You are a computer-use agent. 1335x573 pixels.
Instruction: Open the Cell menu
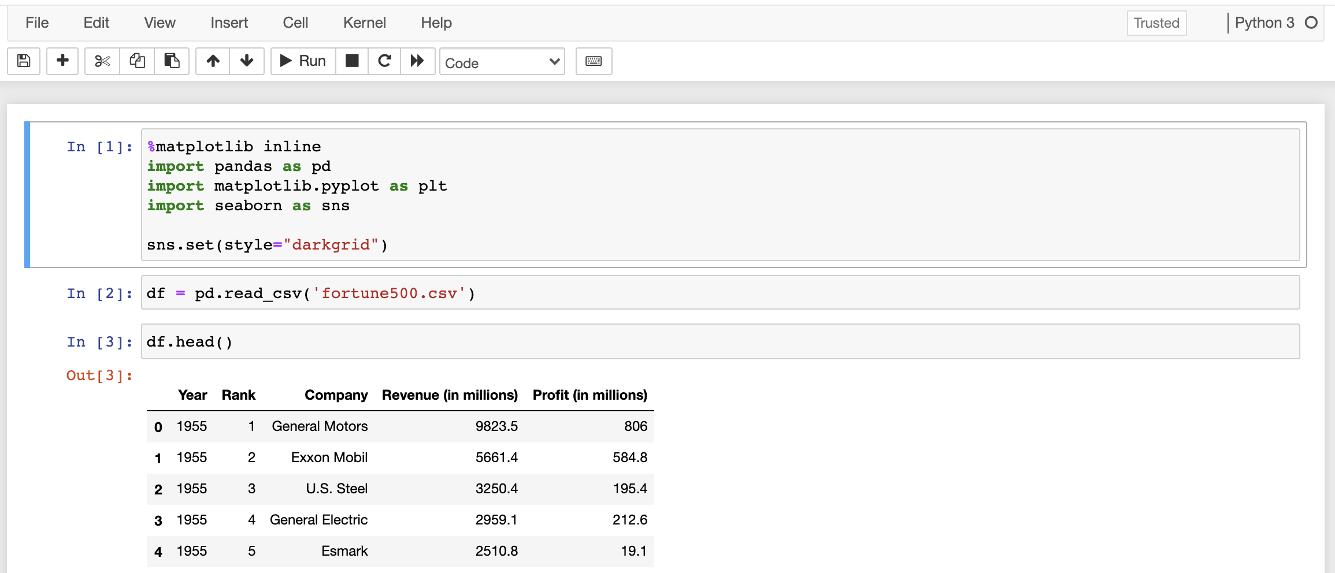[x=295, y=23]
